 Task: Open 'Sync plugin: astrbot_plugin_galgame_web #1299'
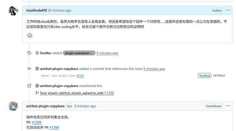coord(77,93)
